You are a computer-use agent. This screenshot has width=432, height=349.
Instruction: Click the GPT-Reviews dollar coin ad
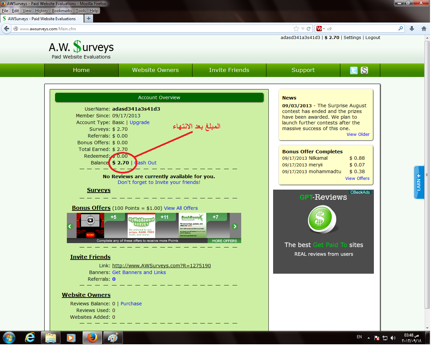(x=322, y=219)
